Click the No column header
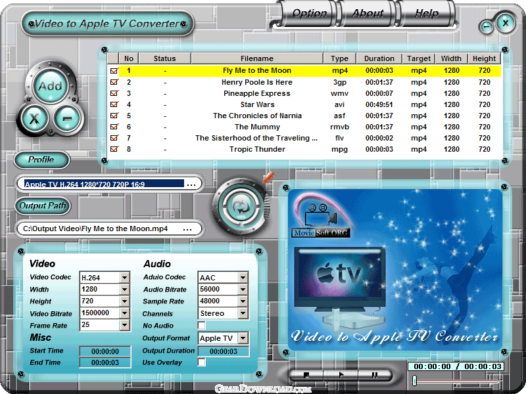 point(129,58)
